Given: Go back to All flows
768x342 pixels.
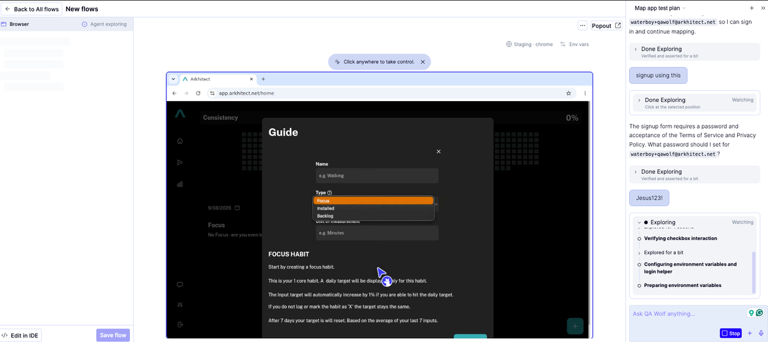Looking at the screenshot, I should pos(31,9).
